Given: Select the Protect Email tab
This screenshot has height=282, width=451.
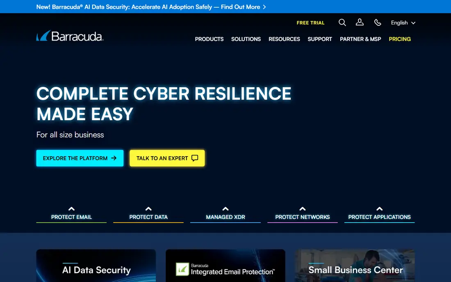Looking at the screenshot, I should tap(71, 217).
